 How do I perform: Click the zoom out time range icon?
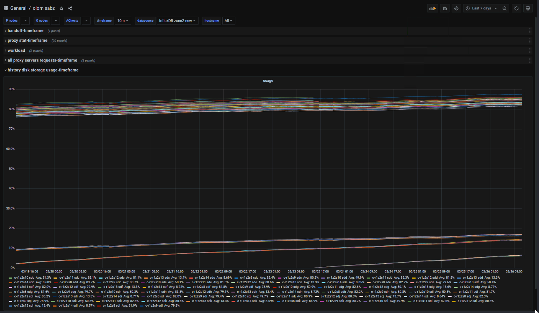[504, 8]
